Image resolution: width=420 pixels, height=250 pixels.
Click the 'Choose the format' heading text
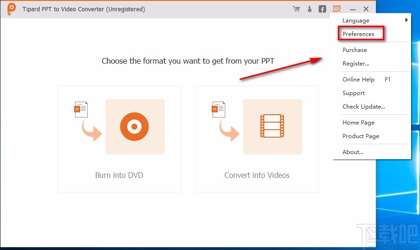pyautogui.click(x=188, y=61)
